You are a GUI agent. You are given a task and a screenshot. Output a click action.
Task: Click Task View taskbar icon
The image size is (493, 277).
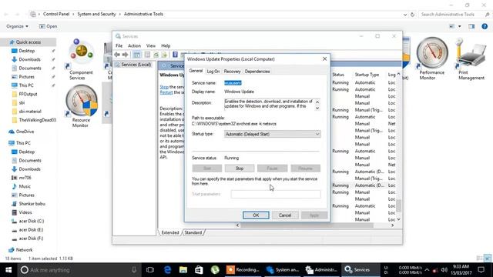(x=150, y=270)
